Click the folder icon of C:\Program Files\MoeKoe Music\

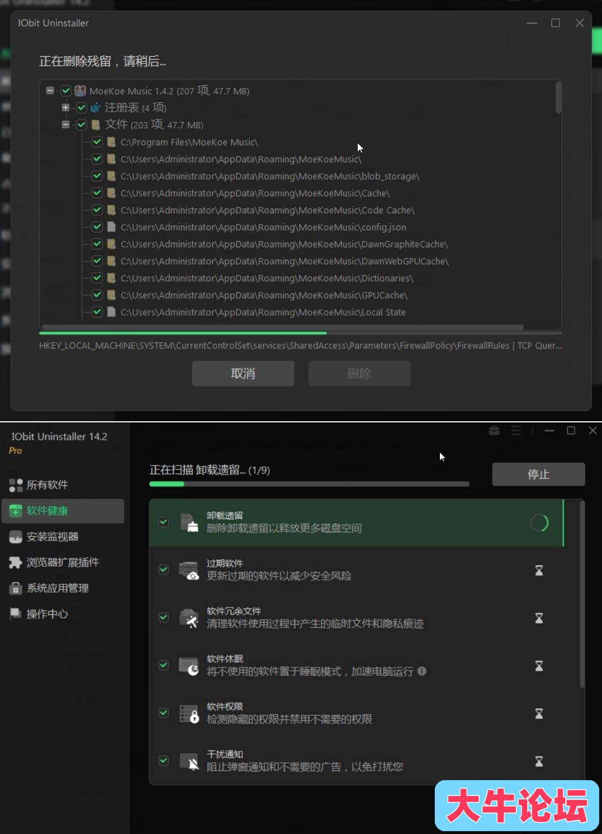coord(111,142)
